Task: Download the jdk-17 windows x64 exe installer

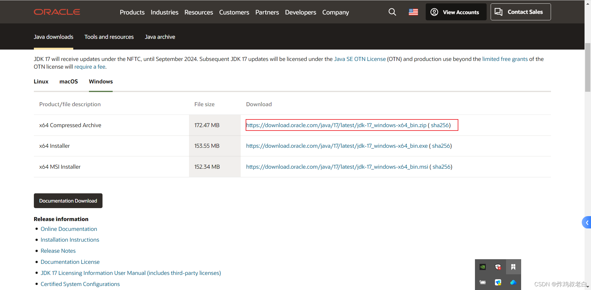Action: (x=337, y=146)
